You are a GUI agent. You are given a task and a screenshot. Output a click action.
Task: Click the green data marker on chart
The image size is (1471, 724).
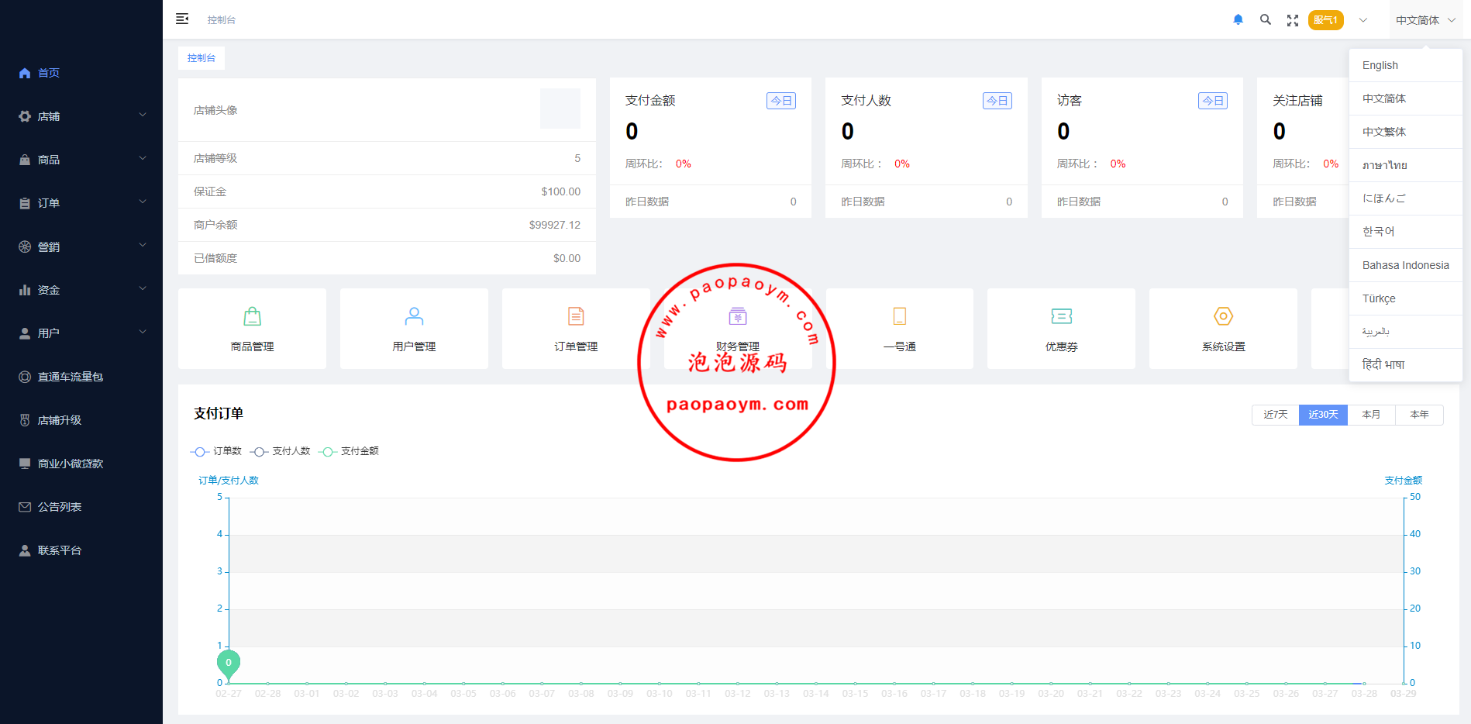click(229, 663)
